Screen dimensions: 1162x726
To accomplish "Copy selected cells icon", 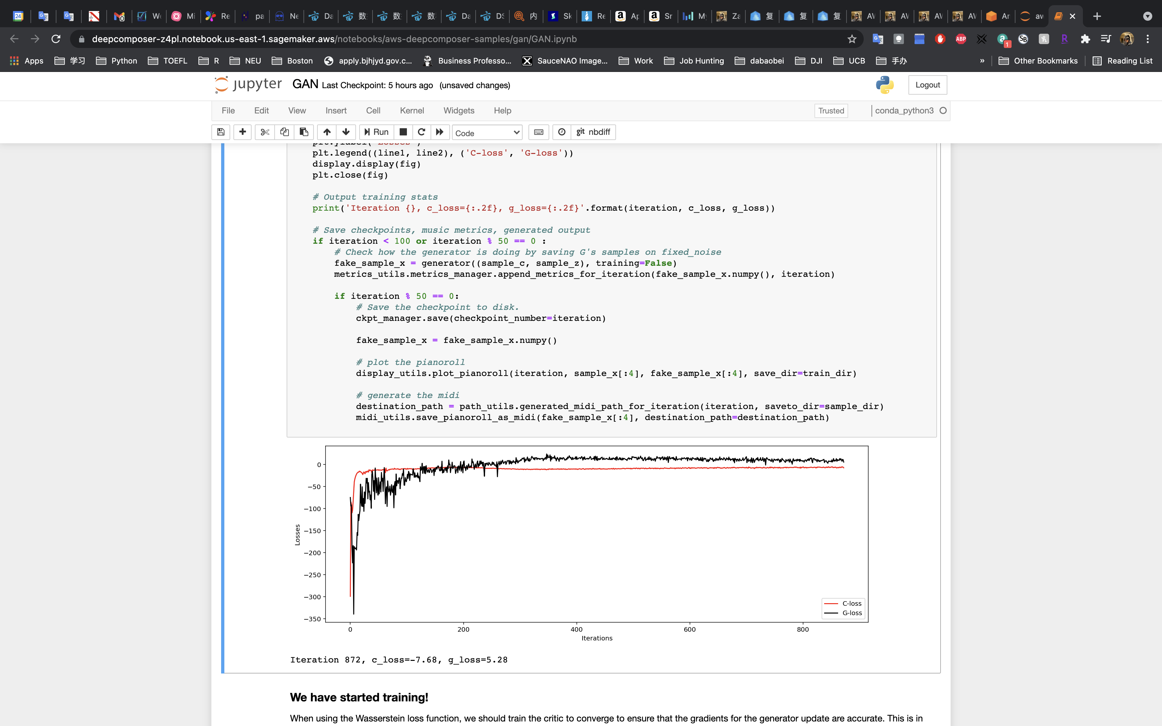I will click(x=284, y=132).
